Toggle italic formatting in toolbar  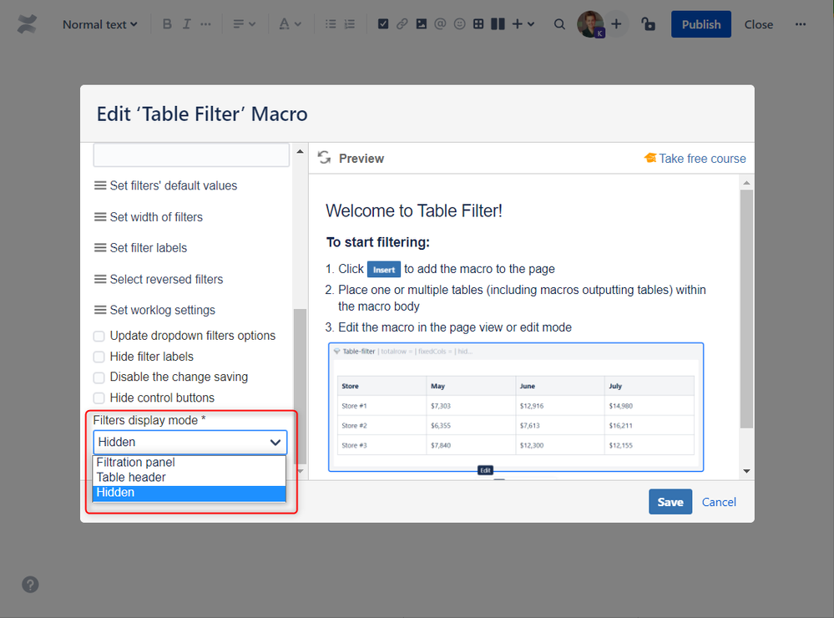pyautogui.click(x=187, y=24)
